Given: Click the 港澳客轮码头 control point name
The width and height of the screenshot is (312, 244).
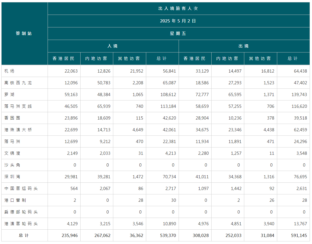Looking at the screenshot, I should coord(21,224).
